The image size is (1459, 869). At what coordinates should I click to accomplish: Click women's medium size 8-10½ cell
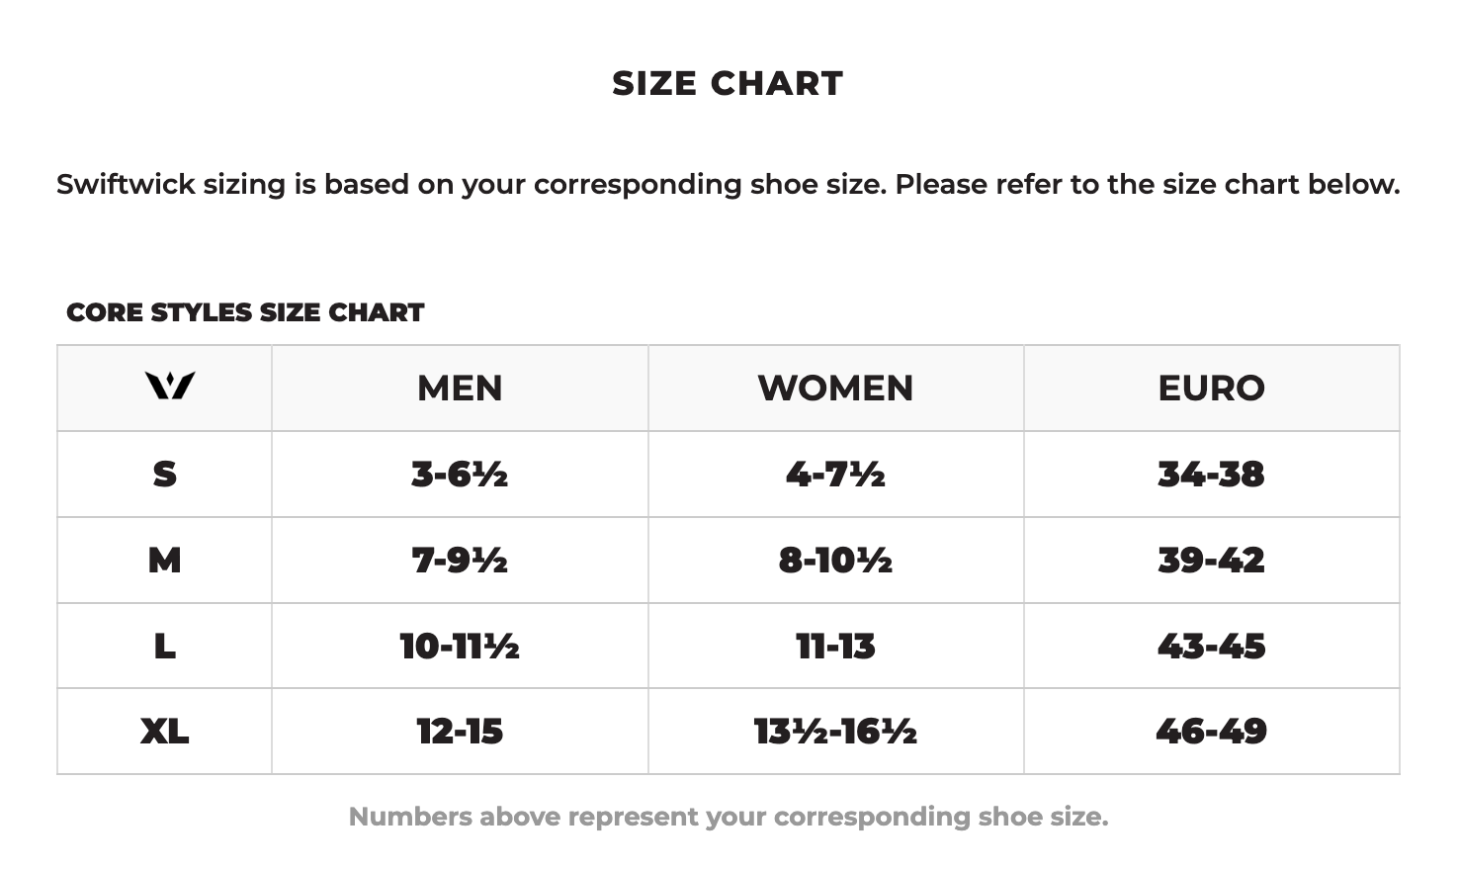click(835, 561)
